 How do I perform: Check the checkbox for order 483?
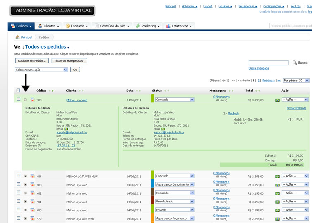[18, 184]
